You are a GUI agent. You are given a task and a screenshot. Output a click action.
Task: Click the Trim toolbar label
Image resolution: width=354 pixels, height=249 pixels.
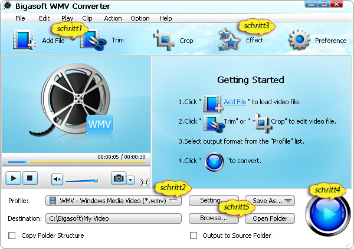117,40
